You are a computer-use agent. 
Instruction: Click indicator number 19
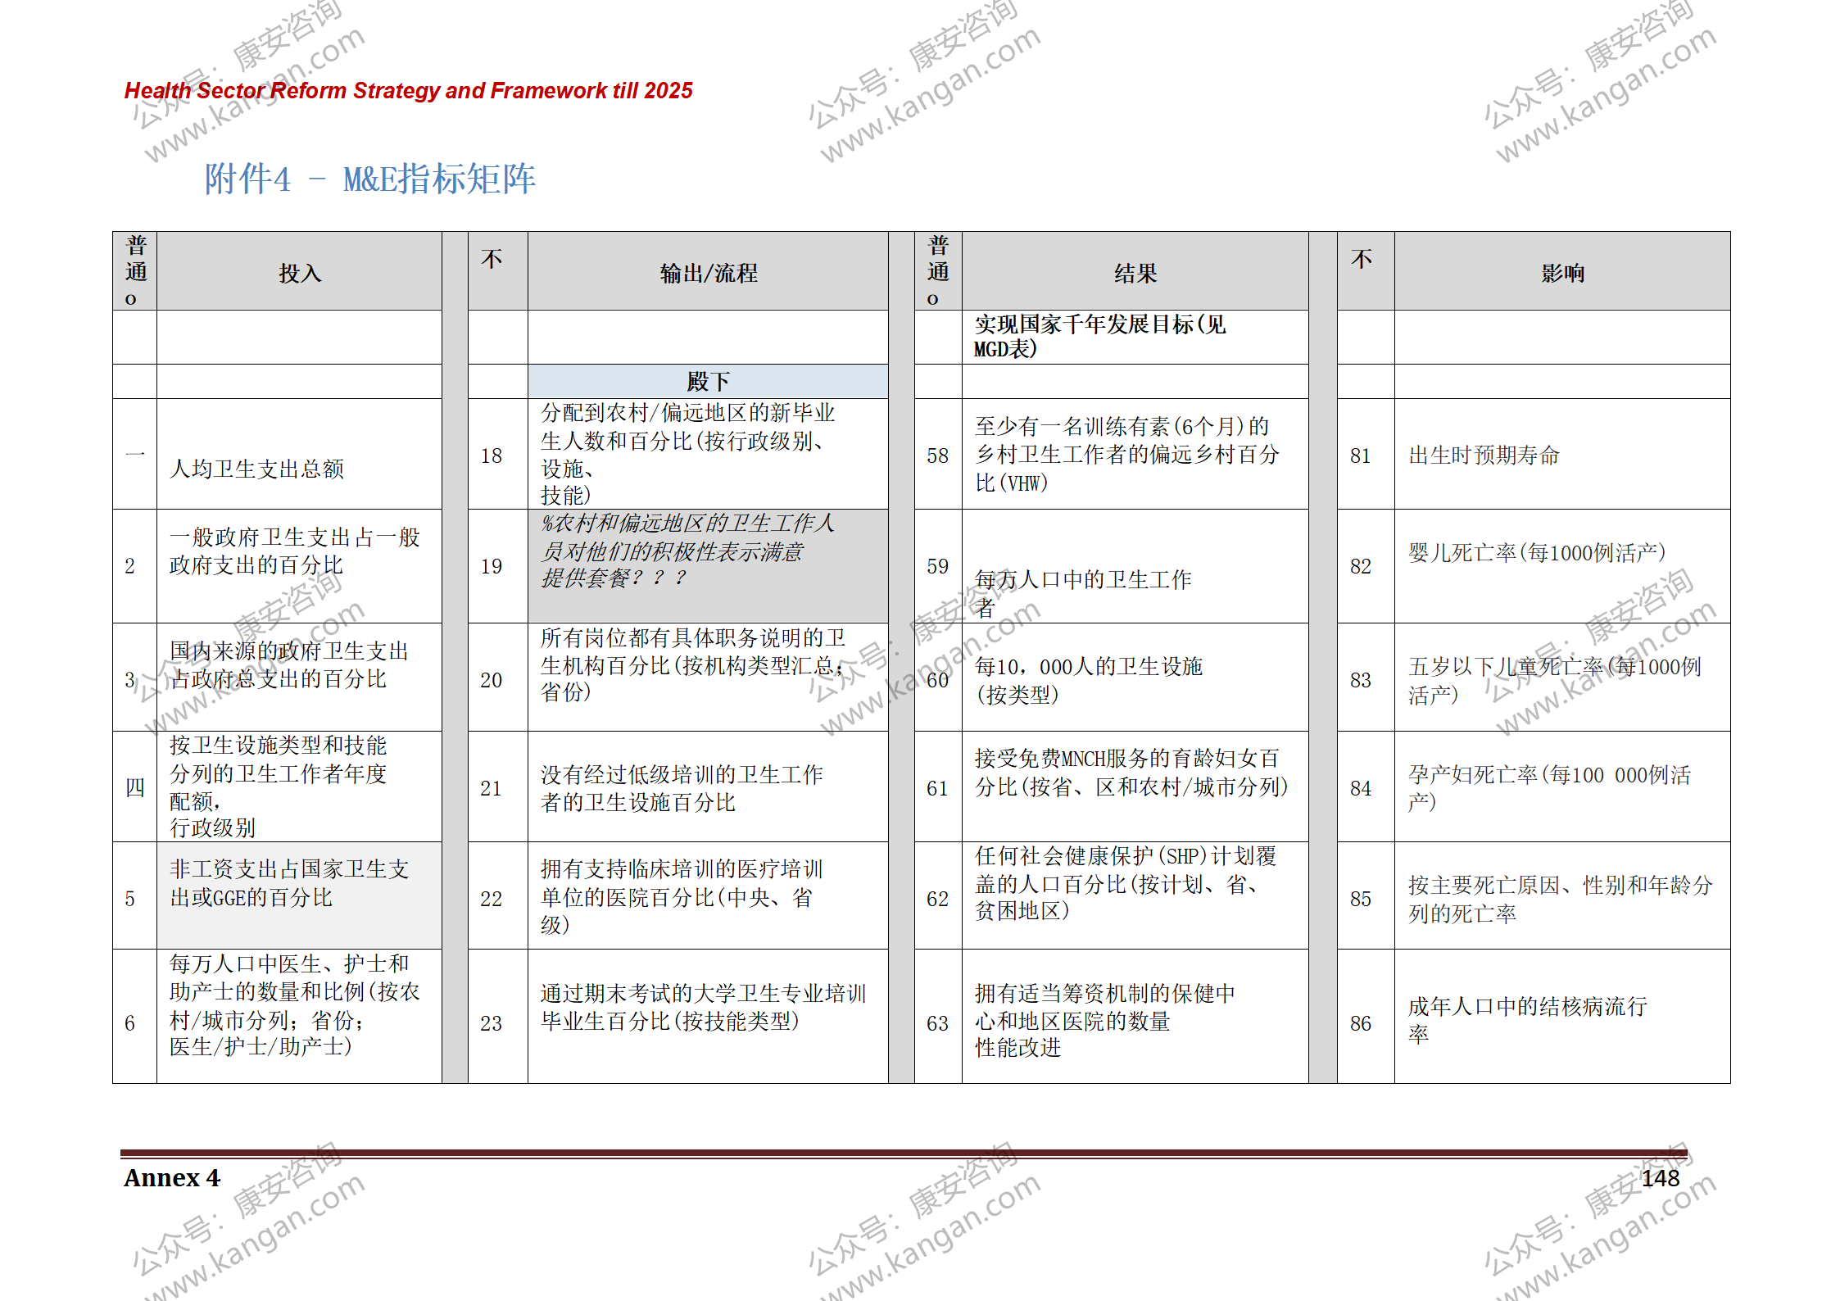point(492,566)
